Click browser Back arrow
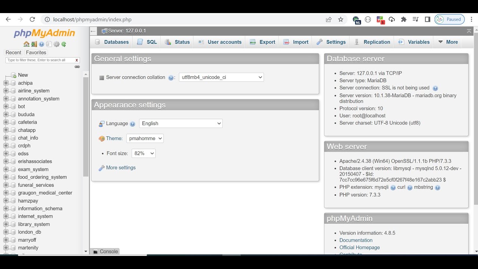Screen dimensions: 478x269 (x=8, y=19)
